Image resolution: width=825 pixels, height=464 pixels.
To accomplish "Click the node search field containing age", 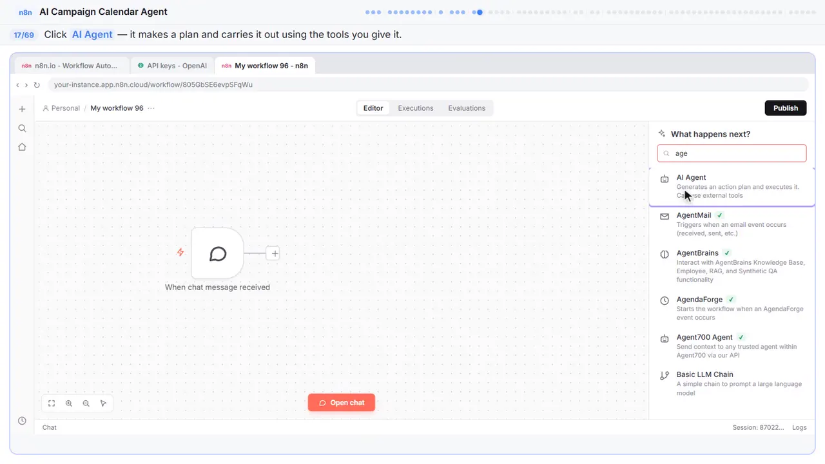I will [732, 153].
